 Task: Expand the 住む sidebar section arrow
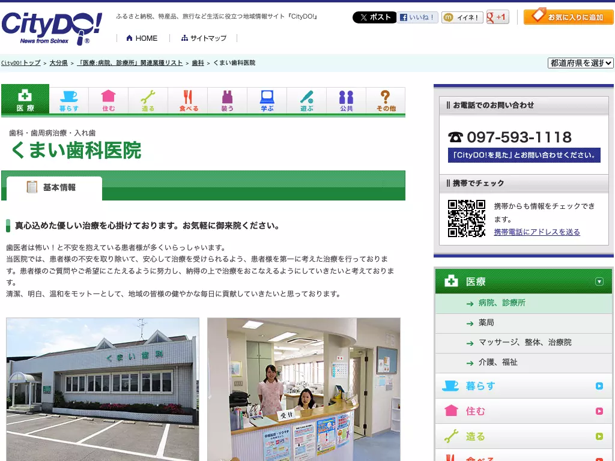tap(599, 411)
